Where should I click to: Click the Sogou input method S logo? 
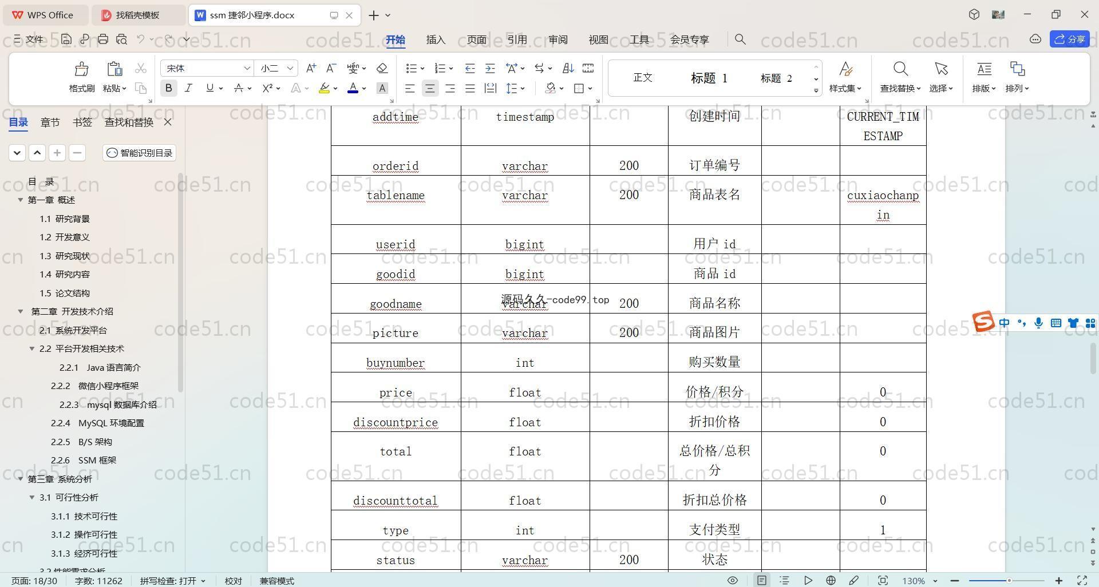(x=983, y=322)
